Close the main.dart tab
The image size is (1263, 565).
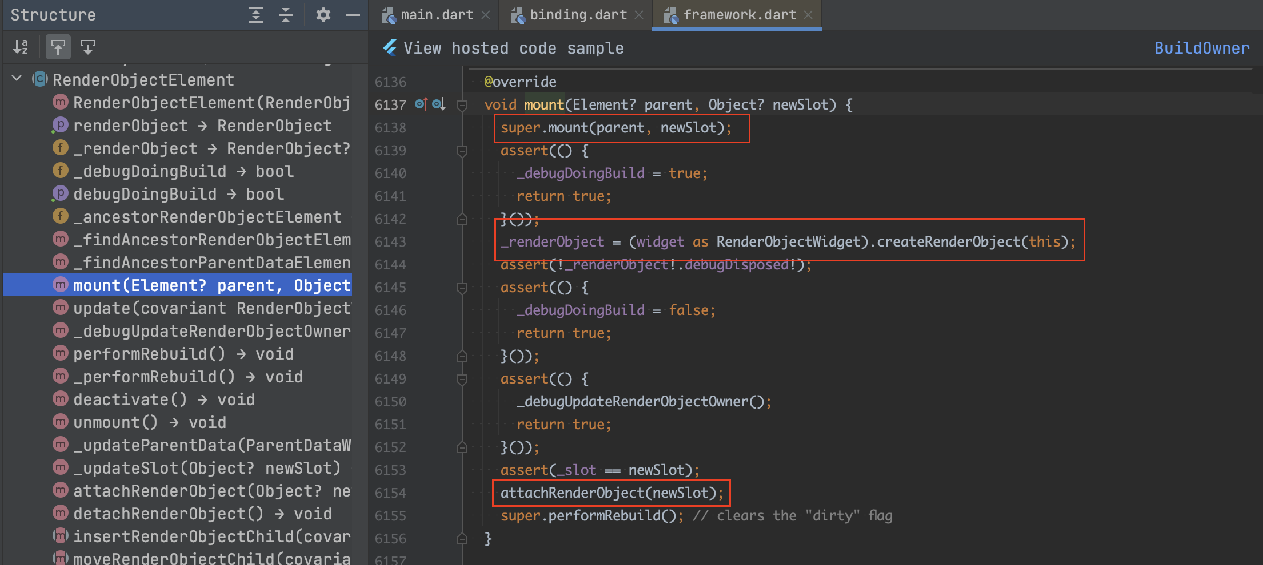[486, 15]
